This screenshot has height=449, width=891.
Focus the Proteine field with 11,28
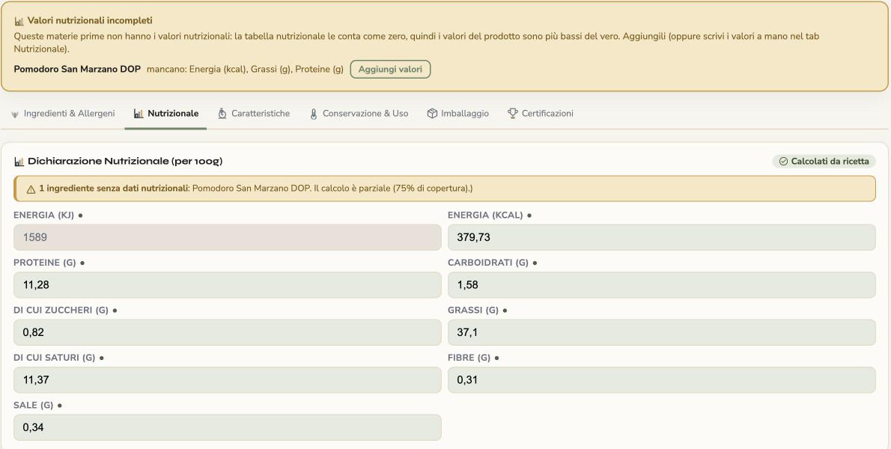(x=228, y=285)
